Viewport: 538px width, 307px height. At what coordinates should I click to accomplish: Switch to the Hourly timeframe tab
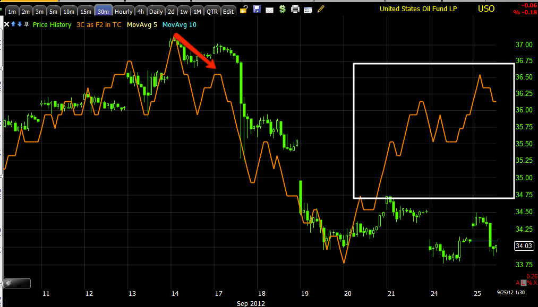[x=124, y=11]
